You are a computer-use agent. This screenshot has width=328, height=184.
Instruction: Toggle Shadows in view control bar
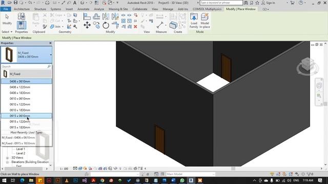(x=90, y=168)
